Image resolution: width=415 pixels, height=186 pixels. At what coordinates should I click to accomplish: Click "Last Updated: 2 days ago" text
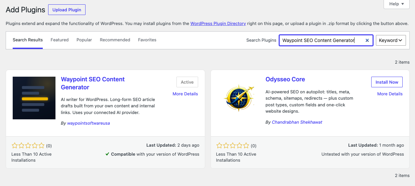point(173,145)
